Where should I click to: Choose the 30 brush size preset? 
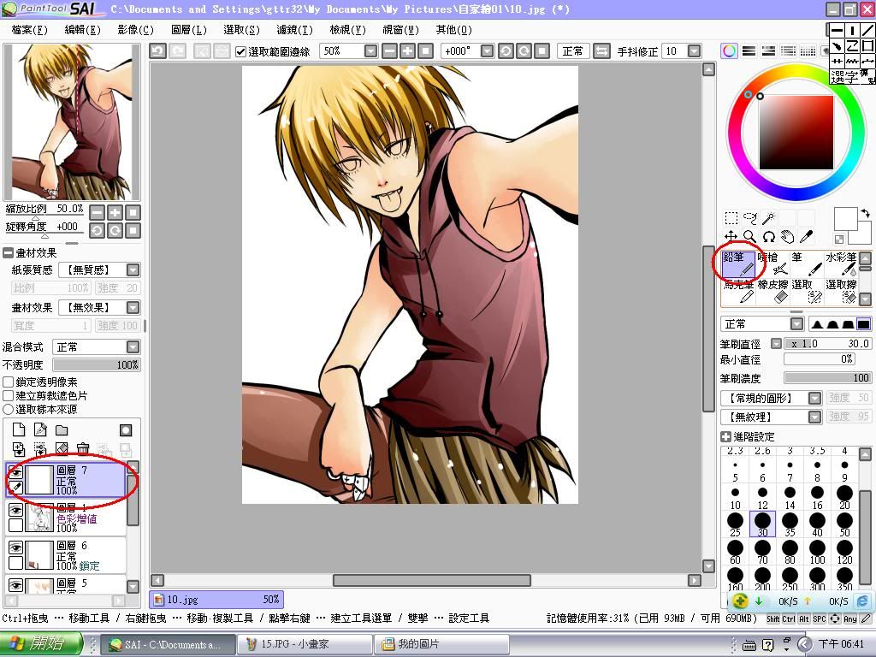pos(762,524)
